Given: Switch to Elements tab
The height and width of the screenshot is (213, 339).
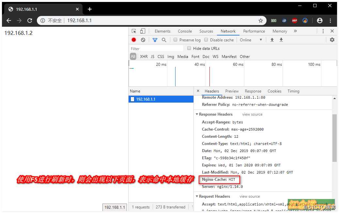Looking at the screenshot, I should click(x=162, y=31).
